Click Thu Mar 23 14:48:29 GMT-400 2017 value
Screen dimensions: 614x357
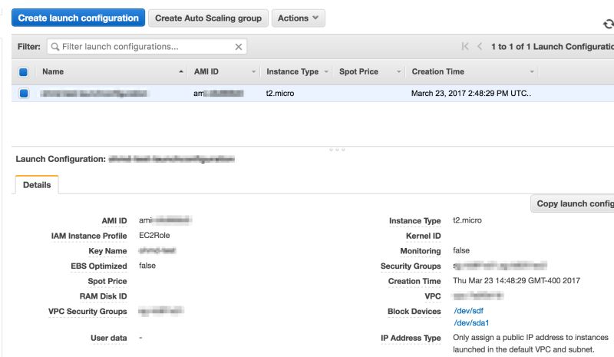[517, 280]
